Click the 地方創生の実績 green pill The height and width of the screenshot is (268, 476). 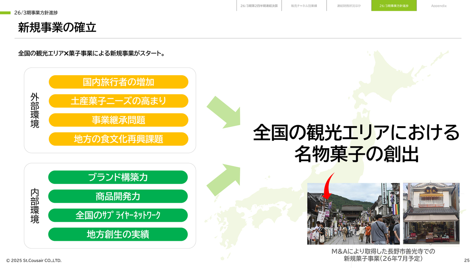click(118, 234)
